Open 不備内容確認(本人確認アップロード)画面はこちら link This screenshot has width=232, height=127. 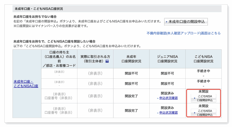pos(184,33)
